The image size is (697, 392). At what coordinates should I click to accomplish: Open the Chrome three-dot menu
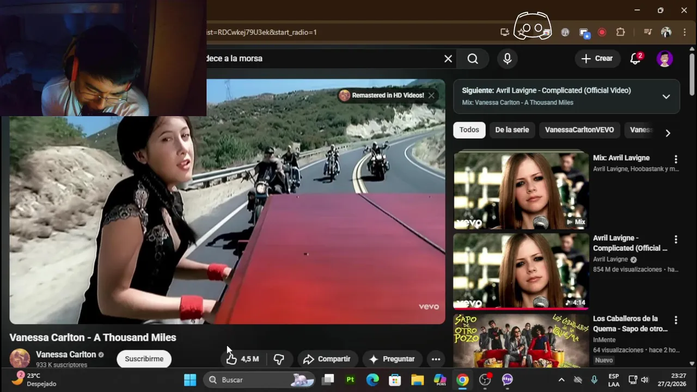[x=684, y=32]
